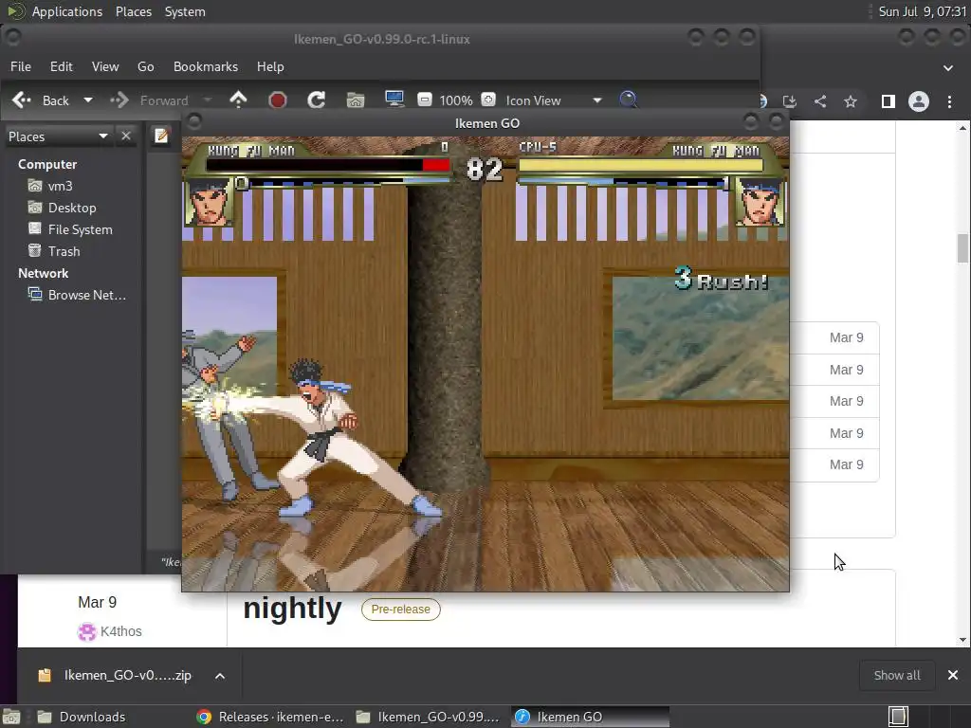
Task: Click player one red health bar
Action: click(436, 165)
